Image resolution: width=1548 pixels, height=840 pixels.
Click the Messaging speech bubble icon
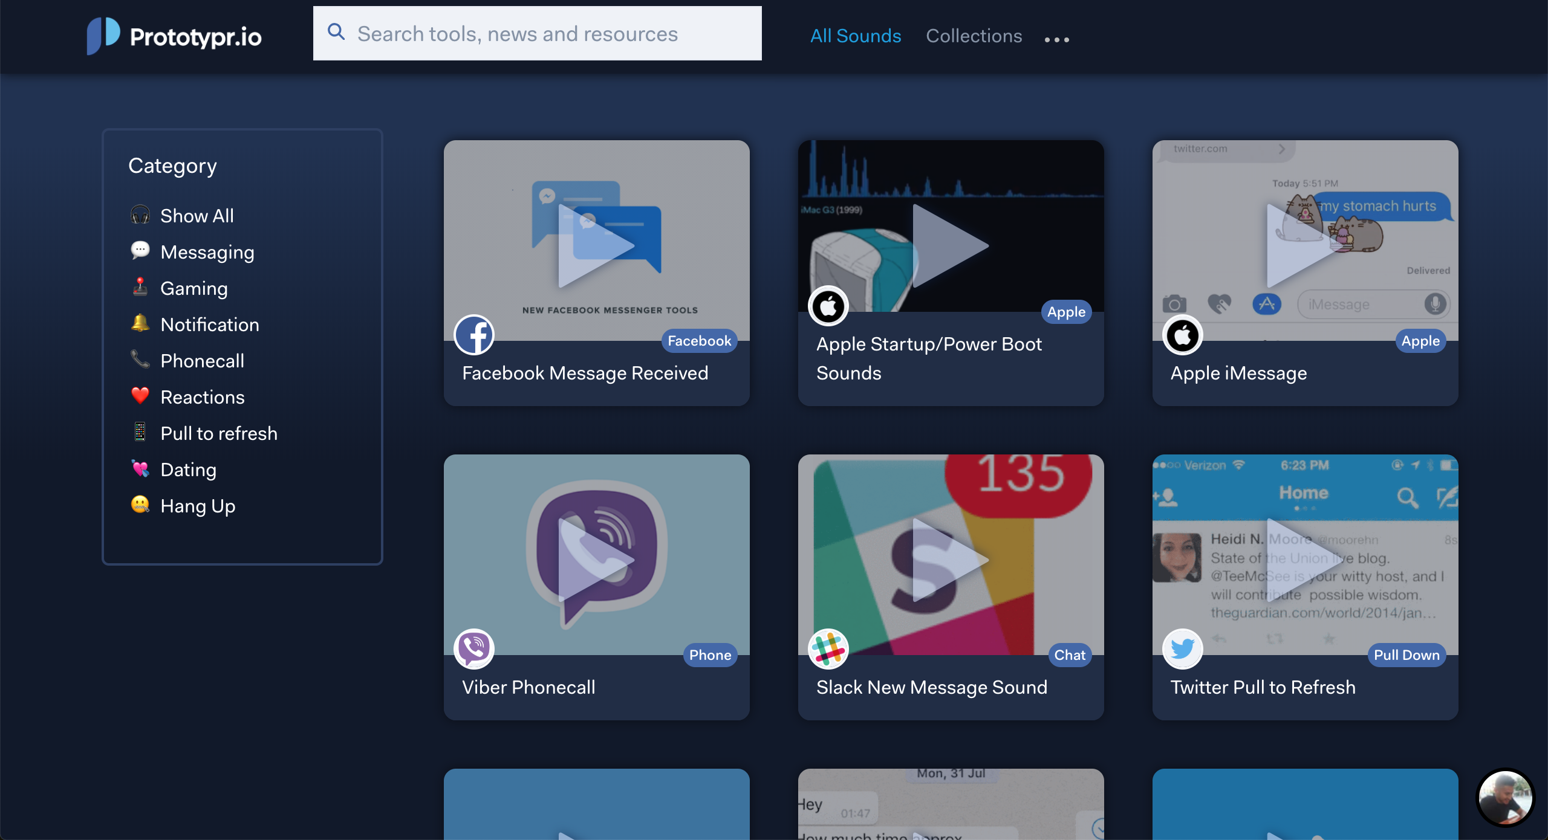[140, 251]
